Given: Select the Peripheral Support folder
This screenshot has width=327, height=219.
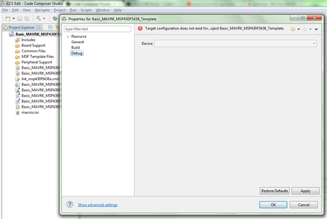Looking at the screenshot, I should coord(34,62).
